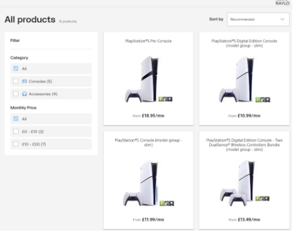
Task: Check the Consoles (5) filter box
Action: (16, 81)
